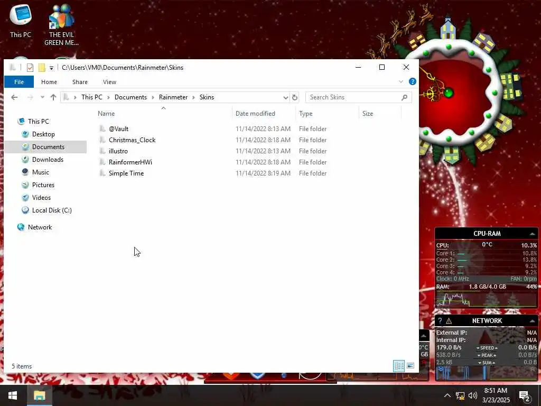Click This PC in the address breadcrumb
The height and width of the screenshot is (406, 541).
(x=92, y=97)
